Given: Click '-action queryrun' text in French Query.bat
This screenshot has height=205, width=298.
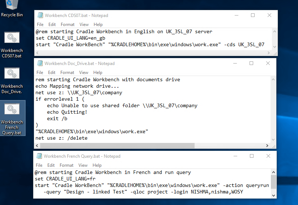Looking at the screenshot, I should [246, 185].
